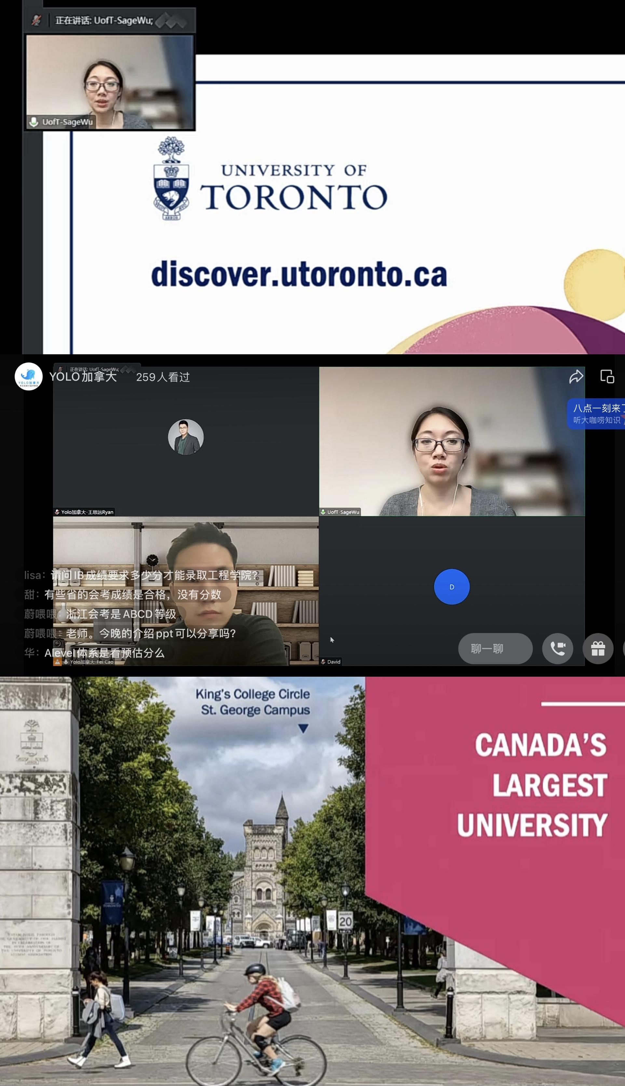Click 华's comment Alevel体系是看预估分么

(x=94, y=653)
